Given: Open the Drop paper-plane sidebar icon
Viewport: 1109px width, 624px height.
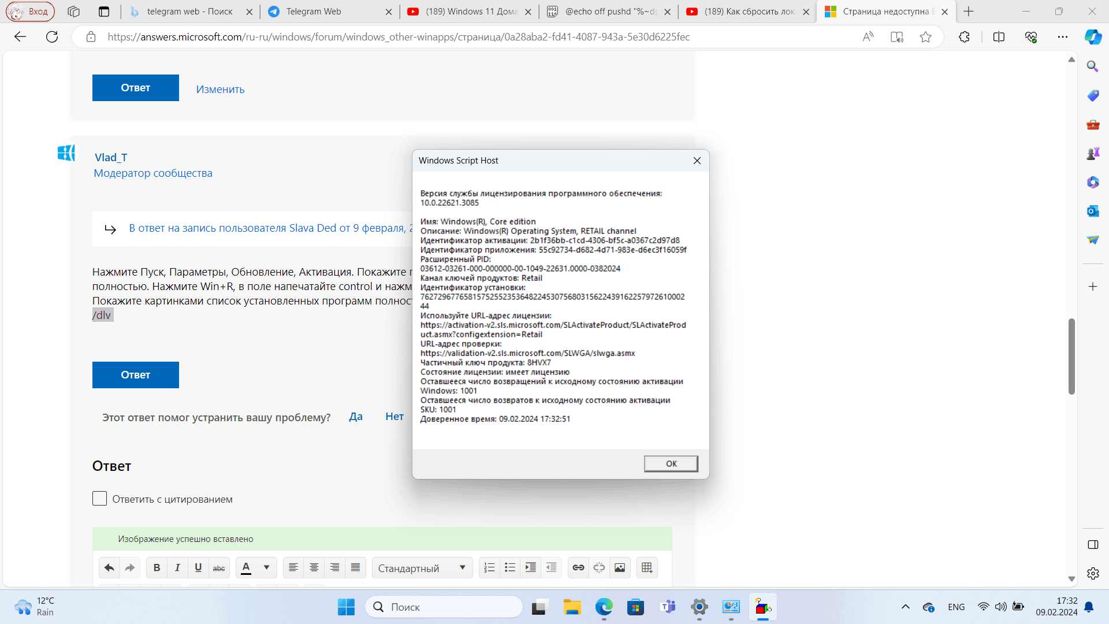Looking at the screenshot, I should click(1093, 240).
